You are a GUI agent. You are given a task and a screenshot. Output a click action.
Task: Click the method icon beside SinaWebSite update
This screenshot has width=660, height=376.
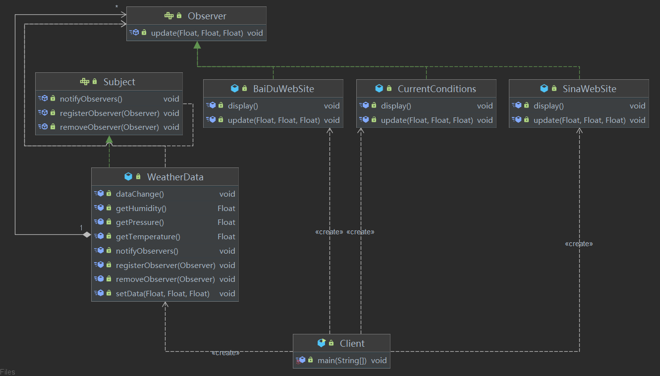pyautogui.click(x=517, y=120)
